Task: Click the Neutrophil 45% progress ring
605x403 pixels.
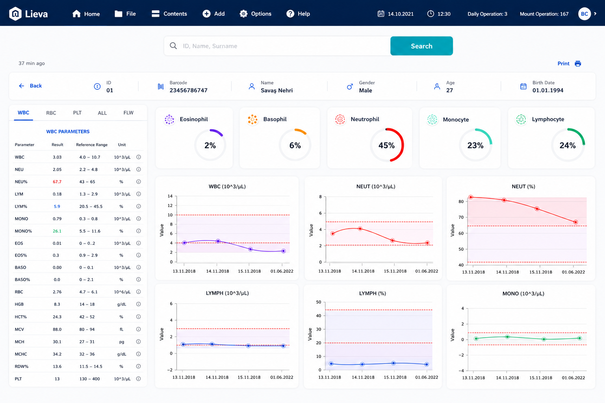Action: 387,145
